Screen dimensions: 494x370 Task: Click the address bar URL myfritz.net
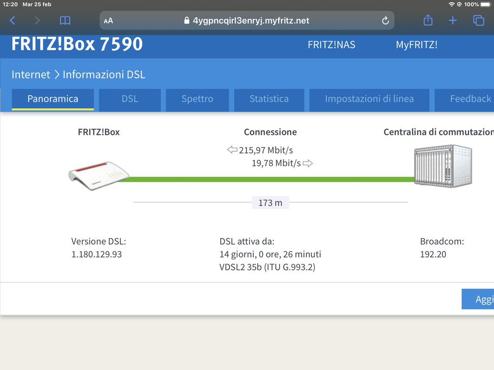tap(251, 20)
